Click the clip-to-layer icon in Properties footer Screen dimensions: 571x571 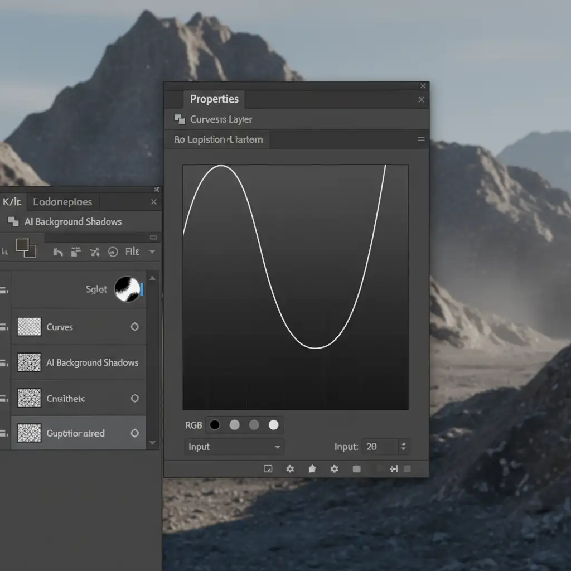[x=268, y=469]
